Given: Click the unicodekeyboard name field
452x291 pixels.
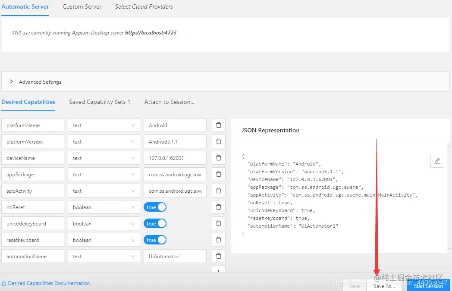Looking at the screenshot, I should point(33,224).
